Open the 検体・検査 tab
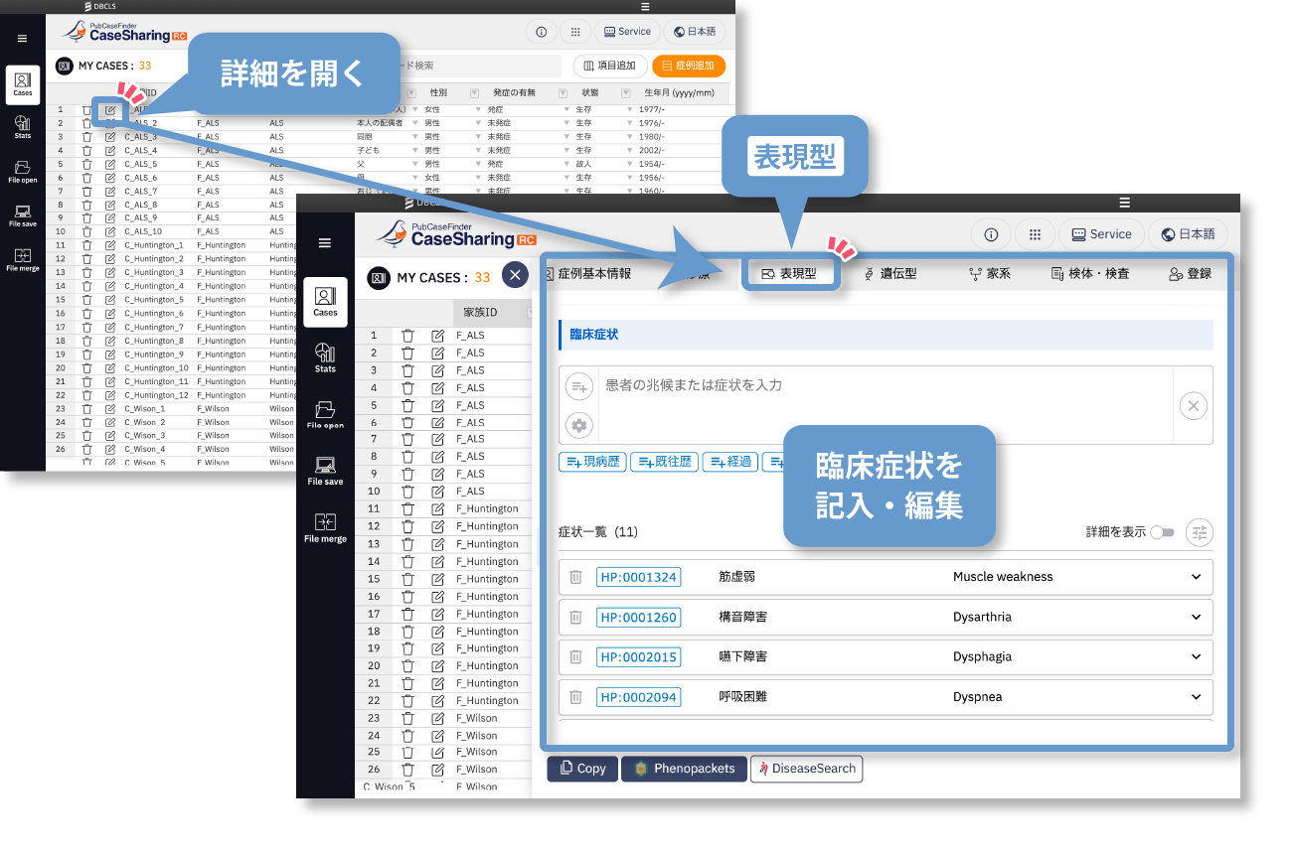Image resolution: width=1292 pixels, height=854 pixels. point(1089,273)
